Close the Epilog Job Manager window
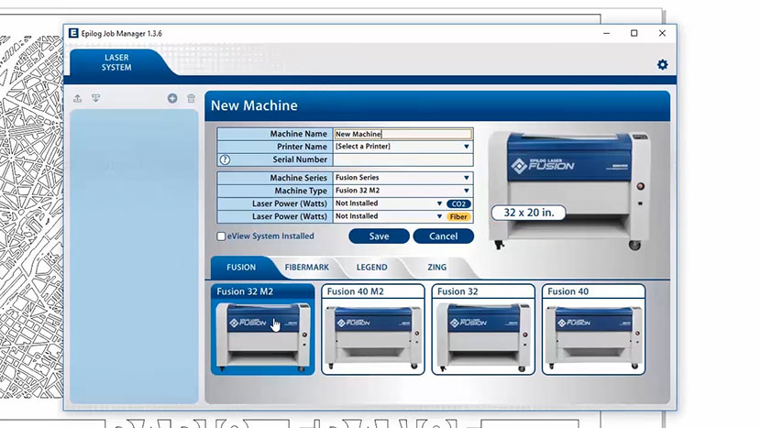761x428 pixels. click(662, 33)
